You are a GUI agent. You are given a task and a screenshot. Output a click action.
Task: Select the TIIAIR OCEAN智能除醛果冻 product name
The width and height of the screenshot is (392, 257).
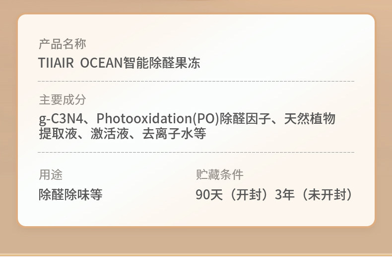(119, 63)
